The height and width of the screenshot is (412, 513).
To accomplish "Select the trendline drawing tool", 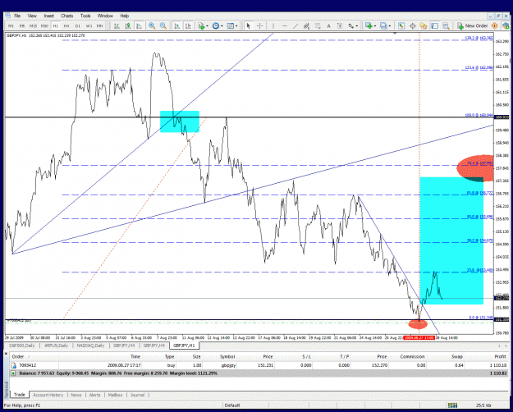I will [x=295, y=25].
